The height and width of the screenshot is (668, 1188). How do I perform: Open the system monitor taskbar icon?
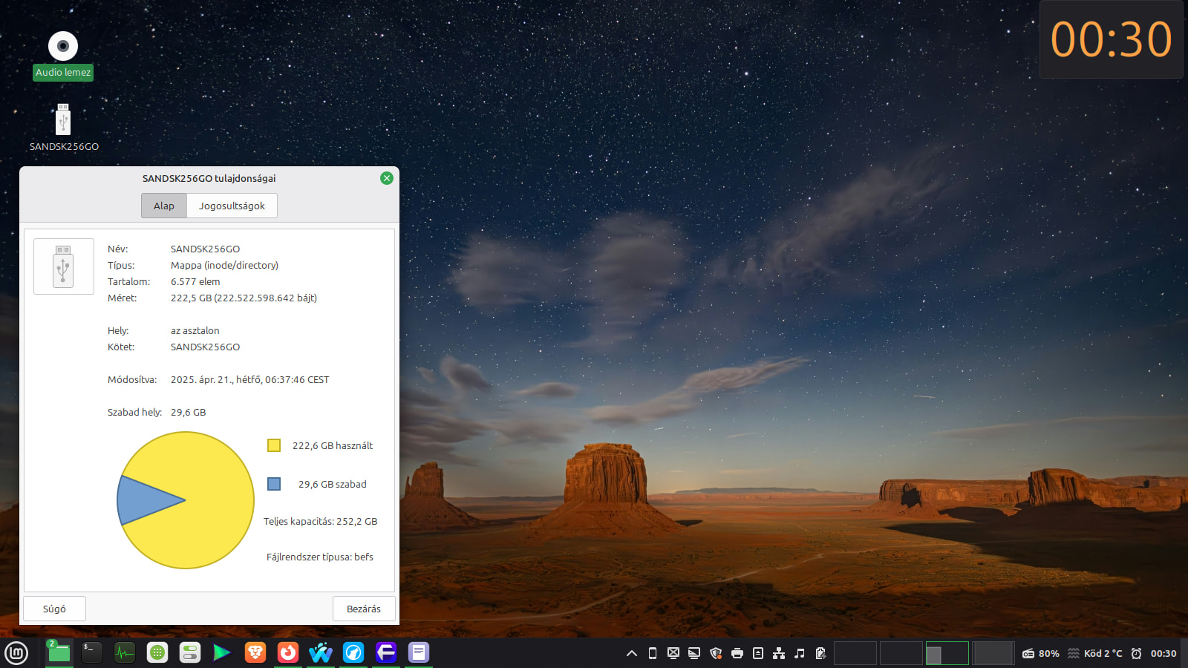pos(124,653)
